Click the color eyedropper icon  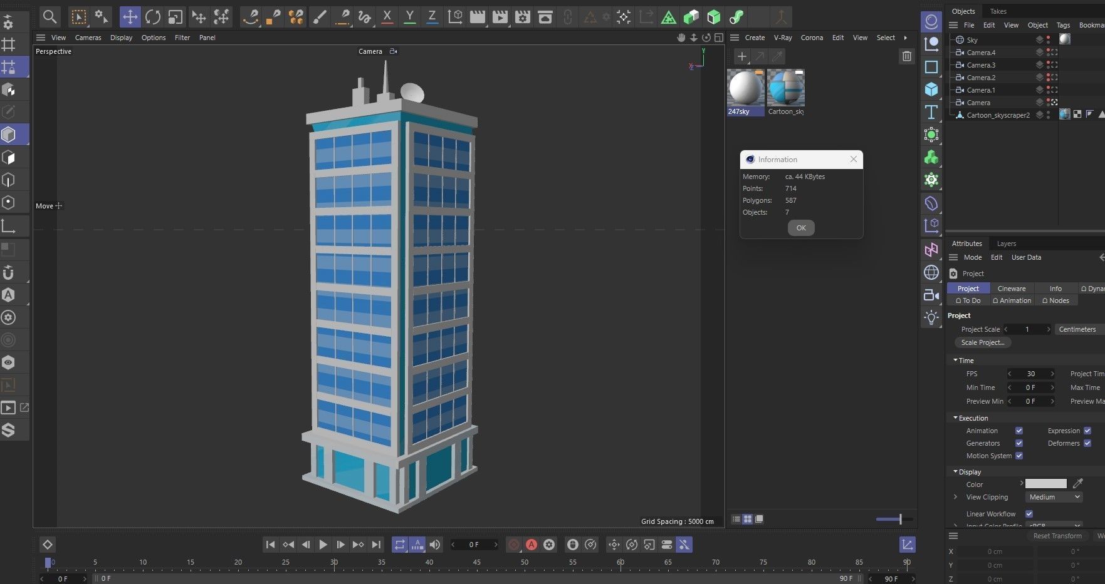click(x=1078, y=484)
